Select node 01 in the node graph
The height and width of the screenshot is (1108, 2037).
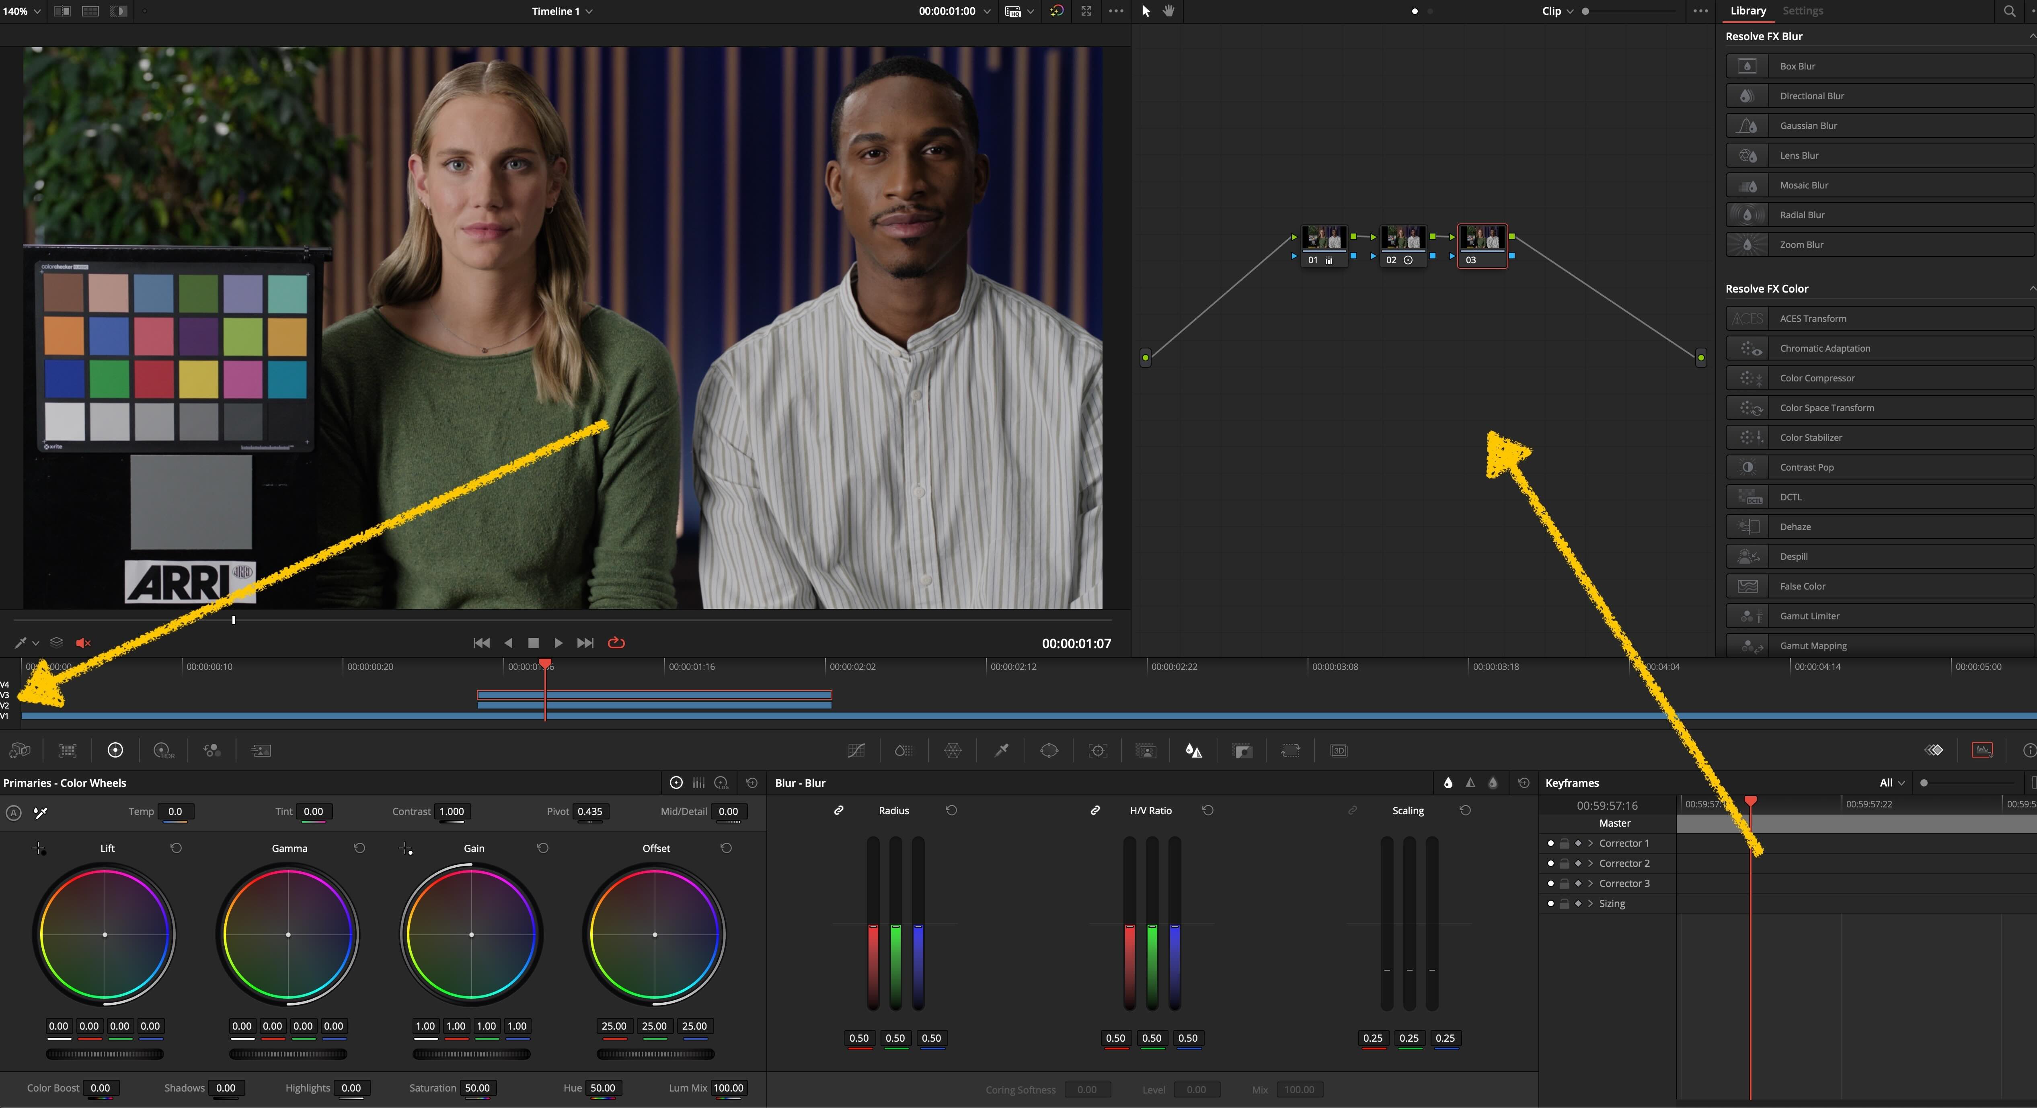coord(1324,246)
